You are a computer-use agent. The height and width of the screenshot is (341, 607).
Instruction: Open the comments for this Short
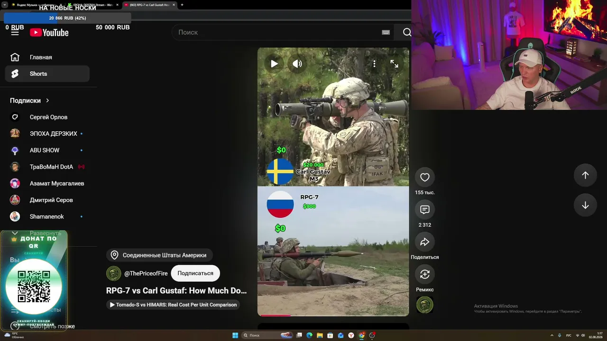click(425, 209)
